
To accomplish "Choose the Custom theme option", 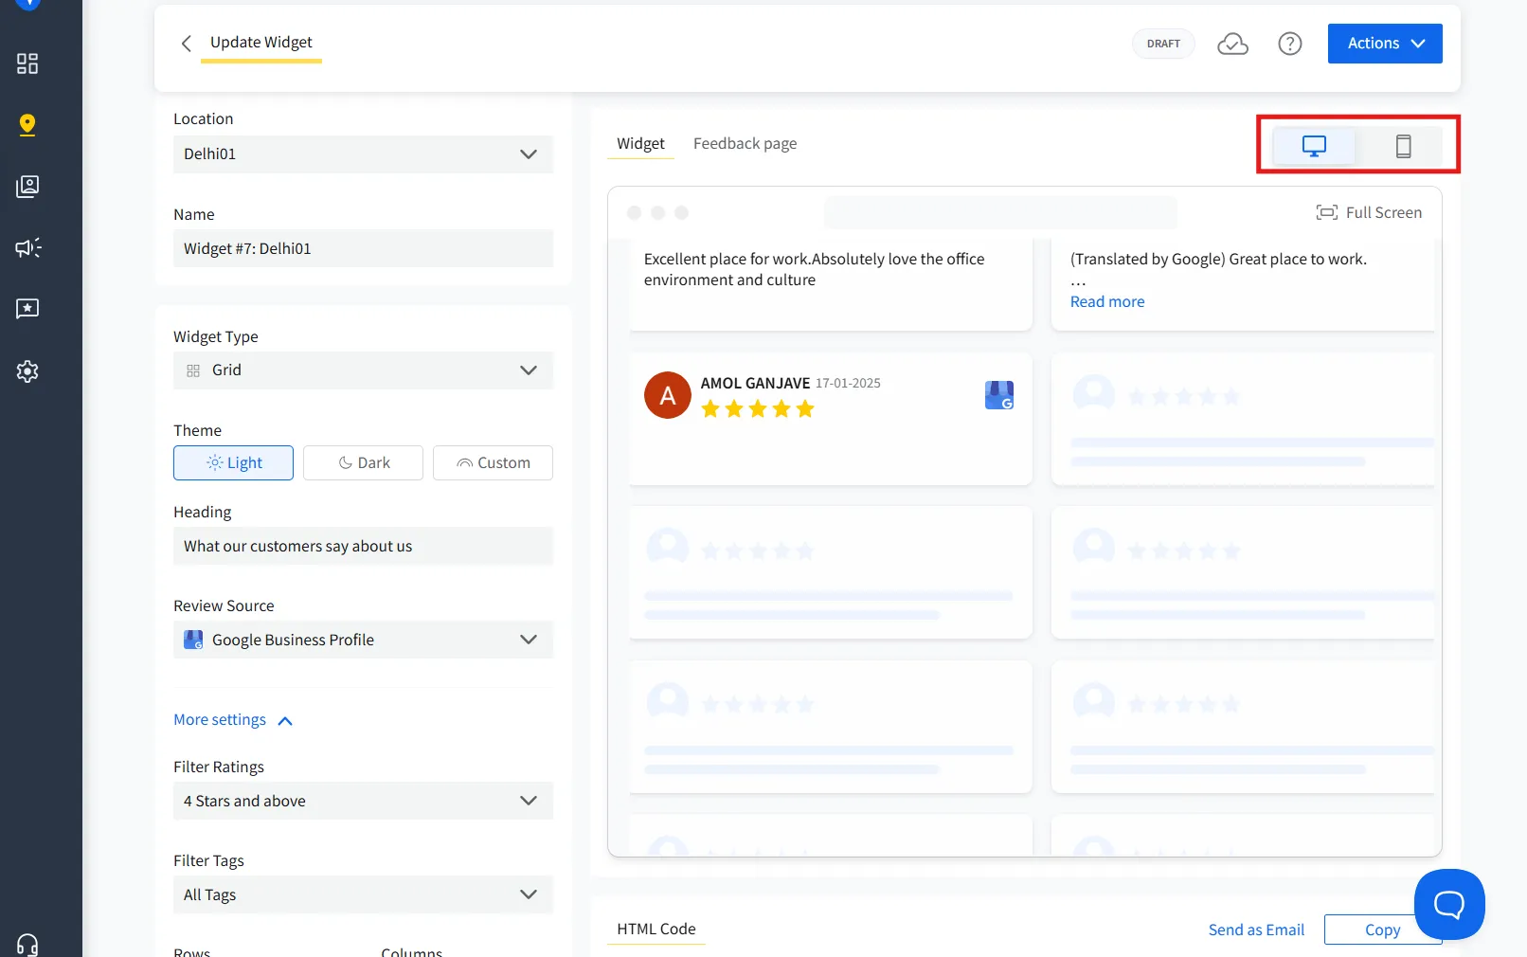I will coord(493,463).
